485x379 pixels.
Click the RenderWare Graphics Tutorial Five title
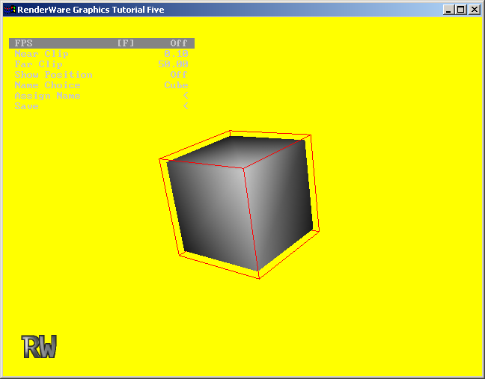pos(91,10)
